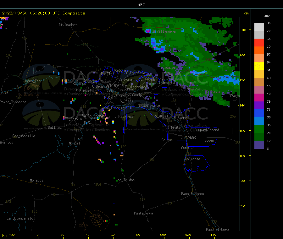Click the 'Guadales' map label
This screenshot has width=283, height=239.
168,68
